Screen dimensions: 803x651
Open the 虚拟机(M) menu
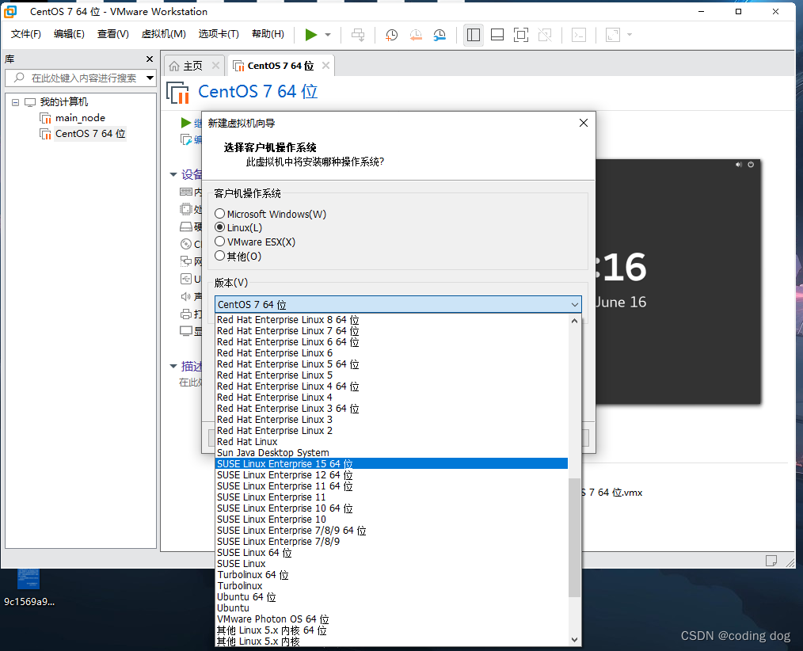pos(163,34)
